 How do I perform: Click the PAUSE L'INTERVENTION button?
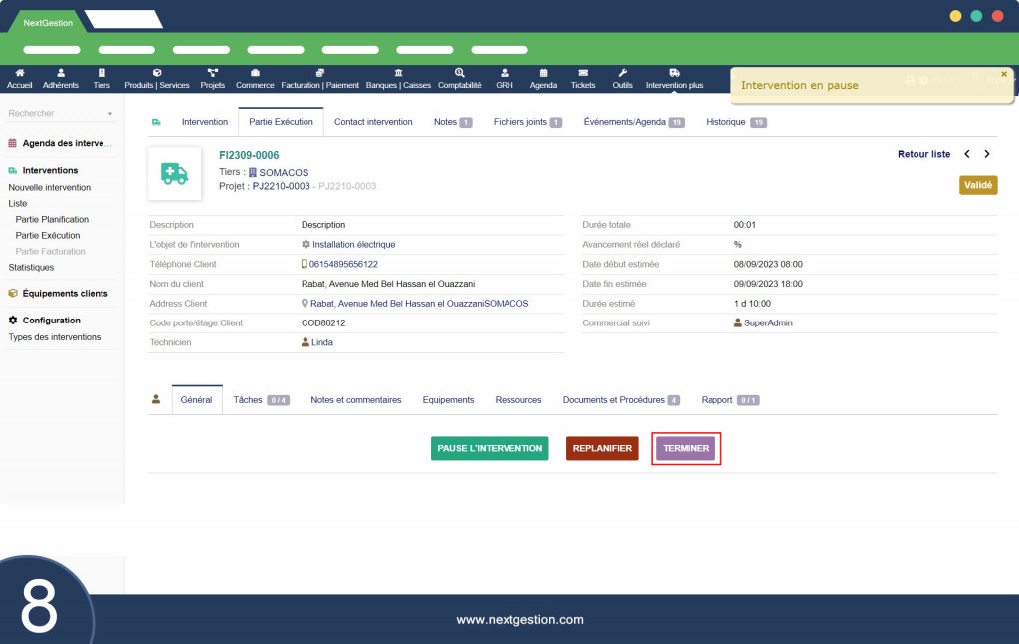pos(490,448)
